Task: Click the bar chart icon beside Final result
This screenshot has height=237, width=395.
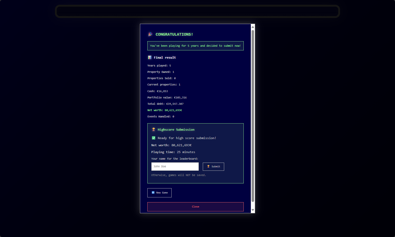Action: tap(149, 58)
